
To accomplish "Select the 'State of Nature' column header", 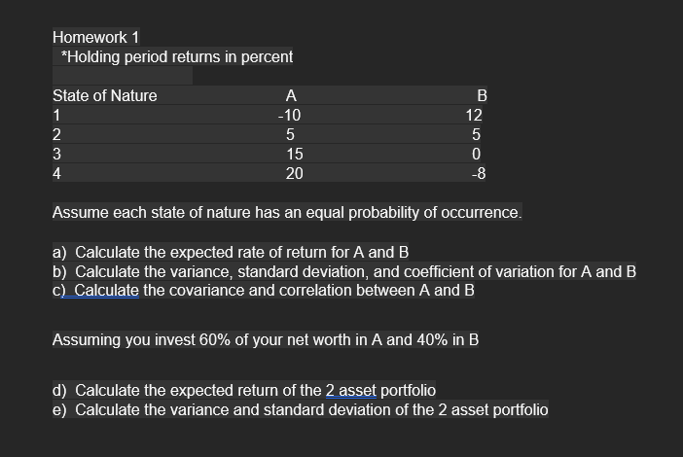I will [x=104, y=95].
